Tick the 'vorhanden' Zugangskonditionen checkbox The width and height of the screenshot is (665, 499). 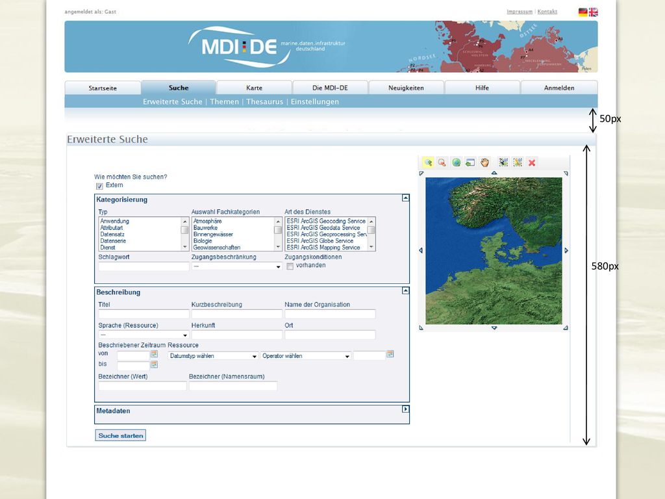[x=290, y=266]
